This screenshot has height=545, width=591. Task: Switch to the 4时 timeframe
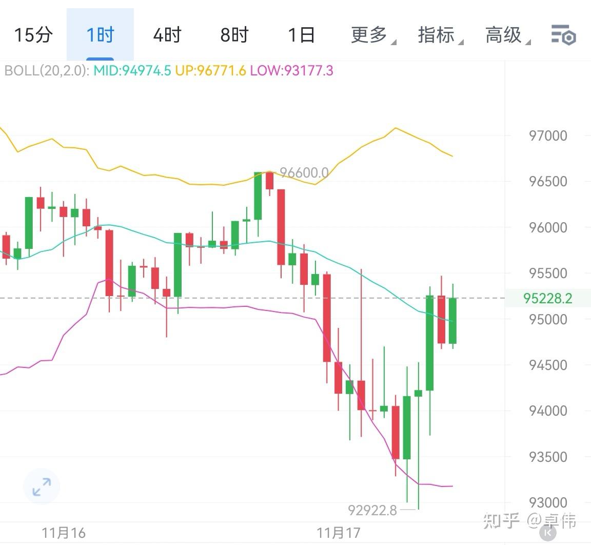click(166, 35)
